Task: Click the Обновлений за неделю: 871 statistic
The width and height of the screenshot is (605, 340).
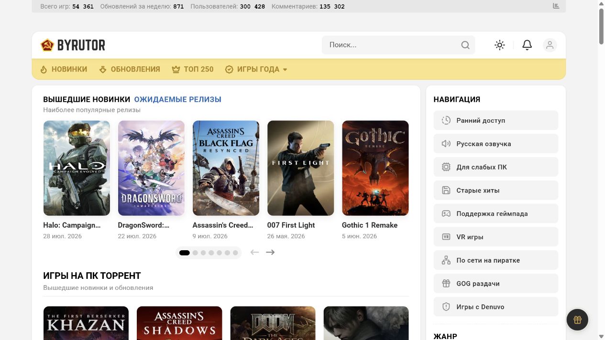Action: click(x=142, y=6)
